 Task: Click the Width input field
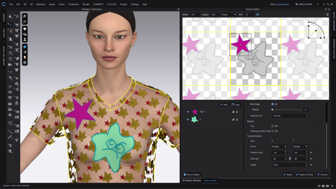[x=194, y=14]
